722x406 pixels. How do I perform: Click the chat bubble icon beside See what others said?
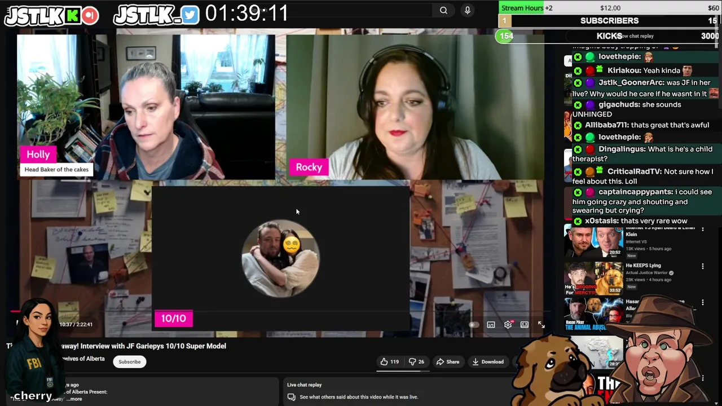(291, 397)
